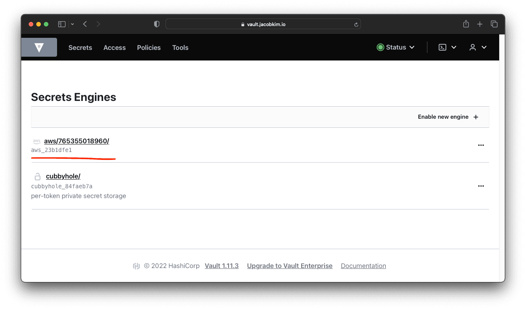The height and width of the screenshot is (310, 526).
Task: Open the Vault CLI console icon
Action: [x=442, y=47]
